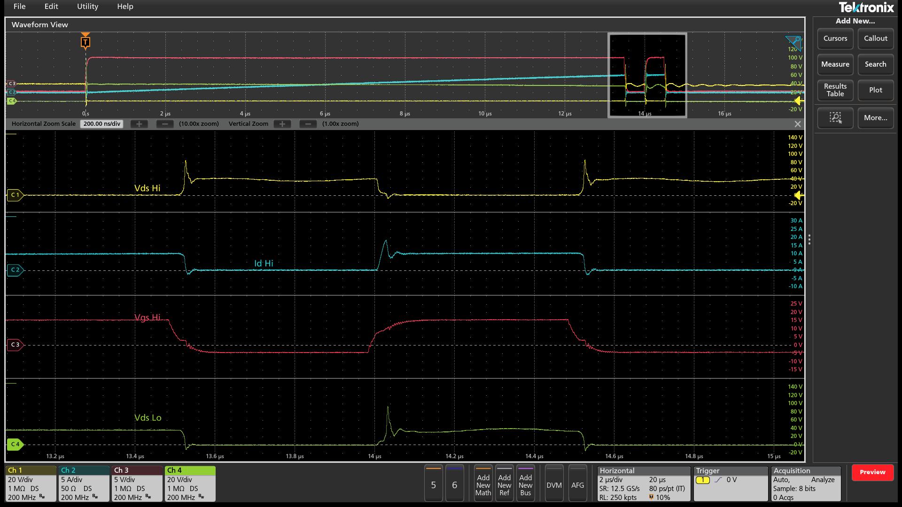Screen dimensions: 902x507
Task: Enable the AFG function generator
Action: pyautogui.click(x=577, y=484)
